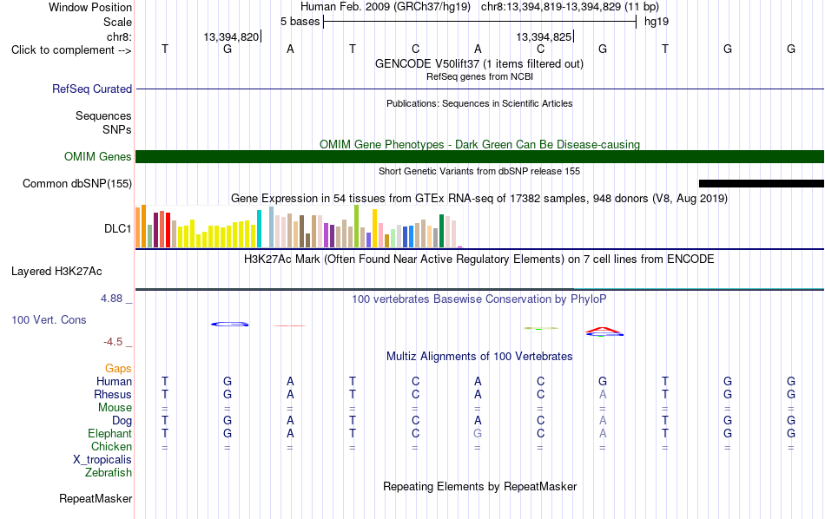
Task: Click the green PhyloP conservation mark
Action: [x=541, y=328]
